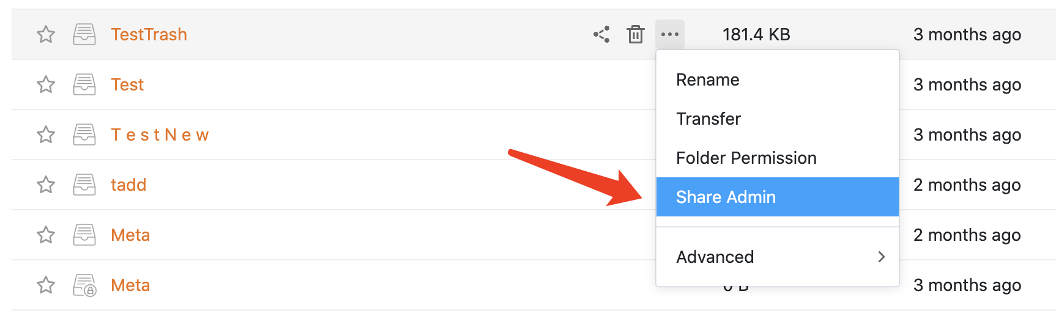
Task: Click the tadd library icon
Action: click(x=84, y=185)
